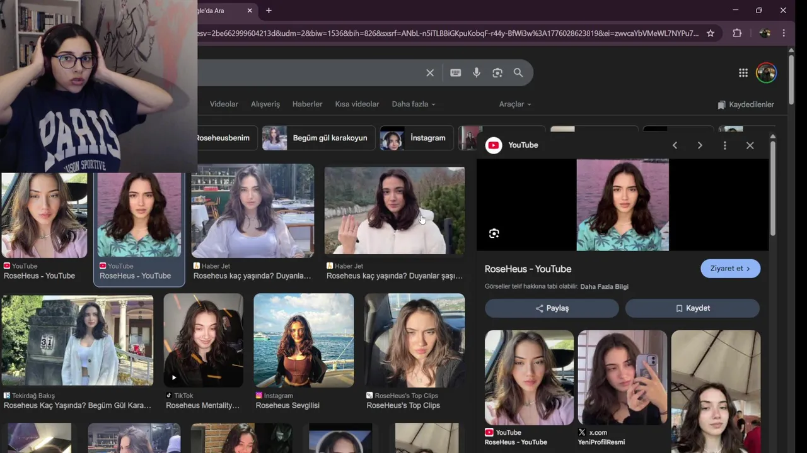807x453 pixels.
Task: Go to next image in preview panel
Action: point(700,145)
